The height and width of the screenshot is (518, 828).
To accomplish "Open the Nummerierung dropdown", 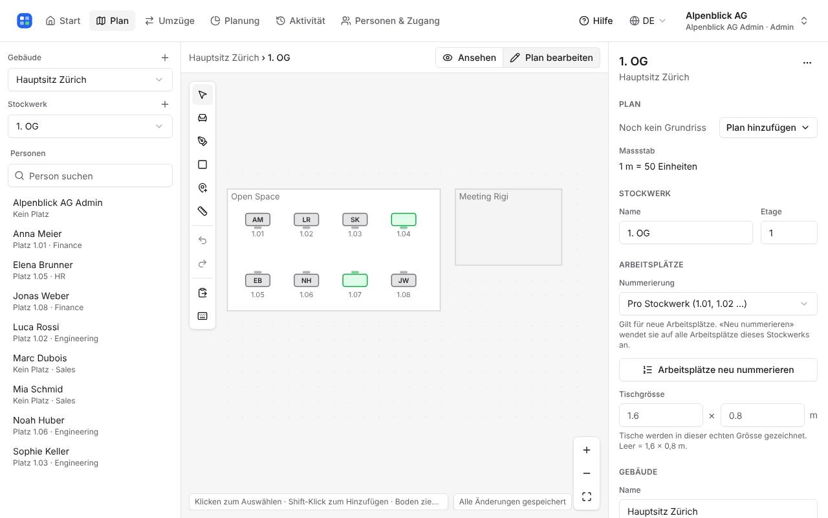I will [x=718, y=304].
